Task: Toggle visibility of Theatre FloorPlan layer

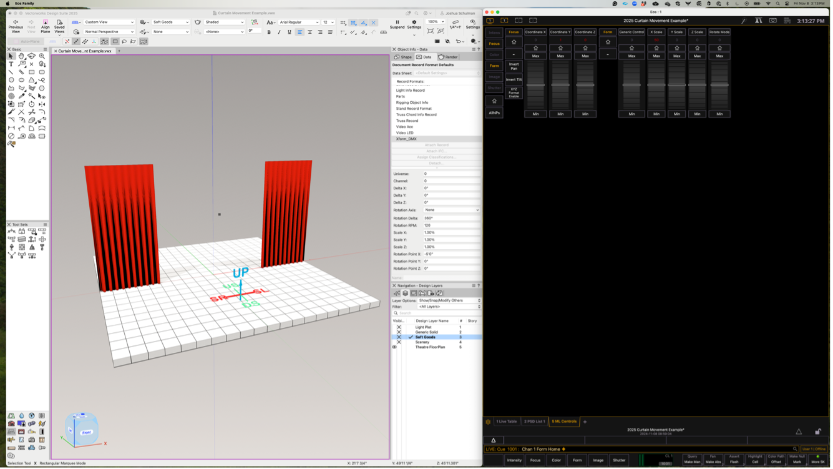Action: point(394,347)
